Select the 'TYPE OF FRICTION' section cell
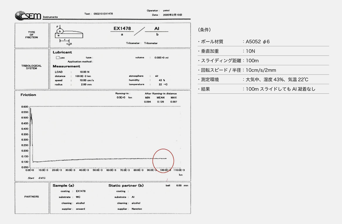 tap(32, 35)
